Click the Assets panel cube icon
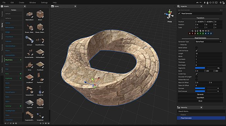Image resolution: width=226 pixels, height=126 pixels. tap(2, 6)
